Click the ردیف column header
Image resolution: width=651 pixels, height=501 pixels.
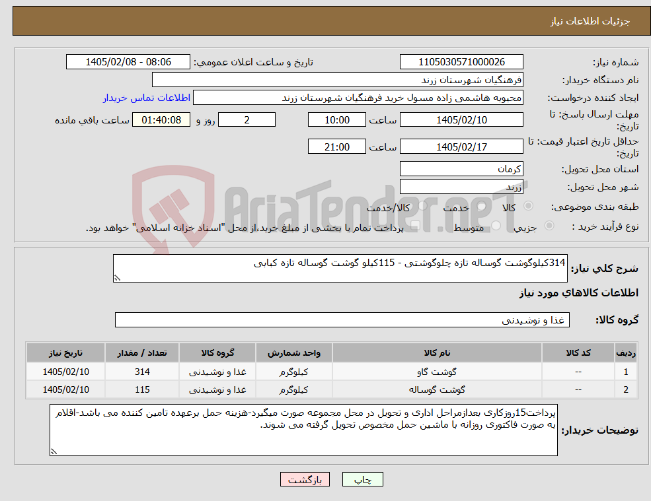626,352
